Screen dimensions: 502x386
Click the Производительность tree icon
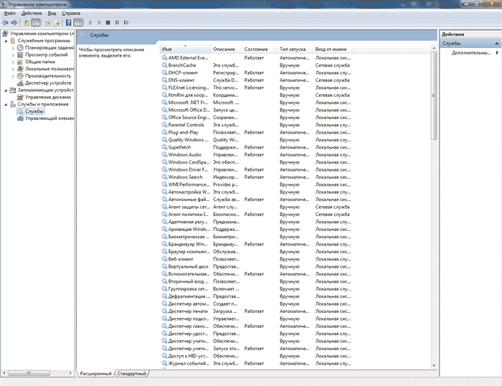[x=20, y=76]
